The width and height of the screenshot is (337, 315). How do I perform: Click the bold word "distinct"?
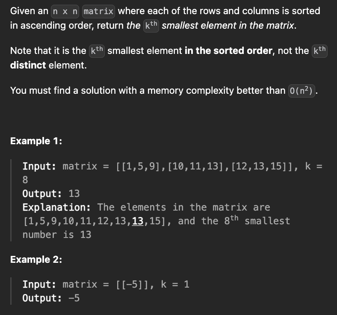(28, 66)
